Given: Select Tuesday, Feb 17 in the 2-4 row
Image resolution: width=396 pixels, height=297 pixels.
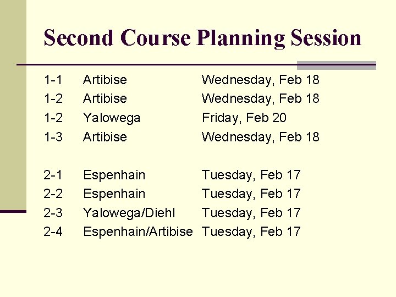Looking at the screenshot, I should coord(251,232).
